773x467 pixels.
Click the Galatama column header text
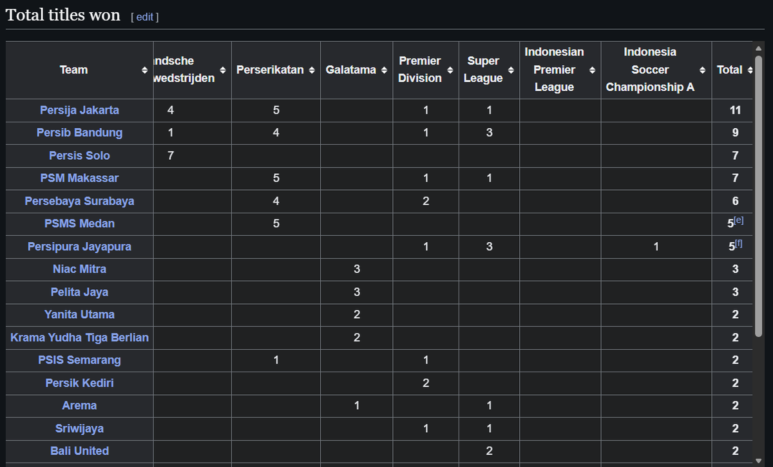point(351,70)
